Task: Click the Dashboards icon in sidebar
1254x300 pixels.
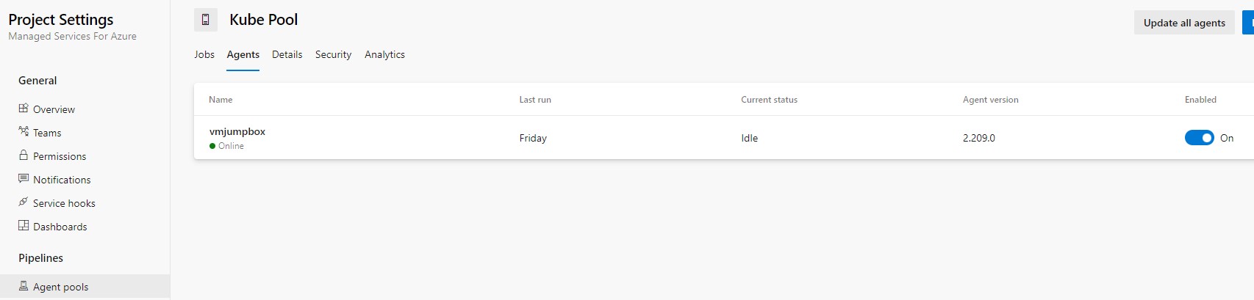Action: coord(24,226)
